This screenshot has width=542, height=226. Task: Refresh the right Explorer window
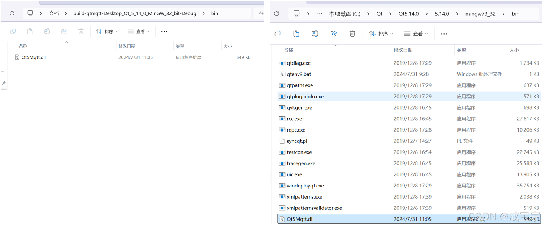coord(277,14)
